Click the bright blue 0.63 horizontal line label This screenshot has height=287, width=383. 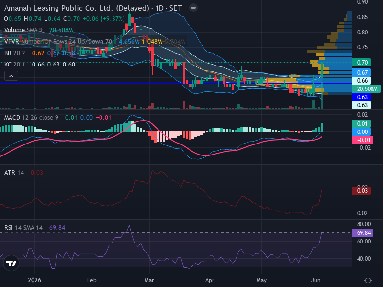point(361,97)
